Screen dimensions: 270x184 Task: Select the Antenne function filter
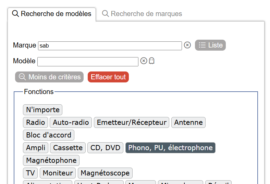click(x=188, y=122)
